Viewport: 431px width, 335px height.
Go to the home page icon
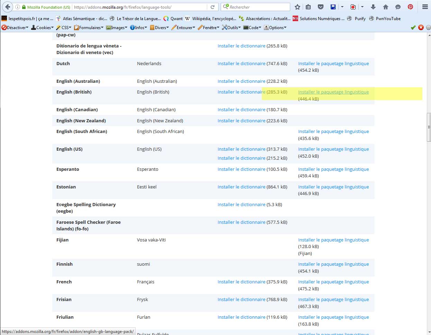point(386,7)
